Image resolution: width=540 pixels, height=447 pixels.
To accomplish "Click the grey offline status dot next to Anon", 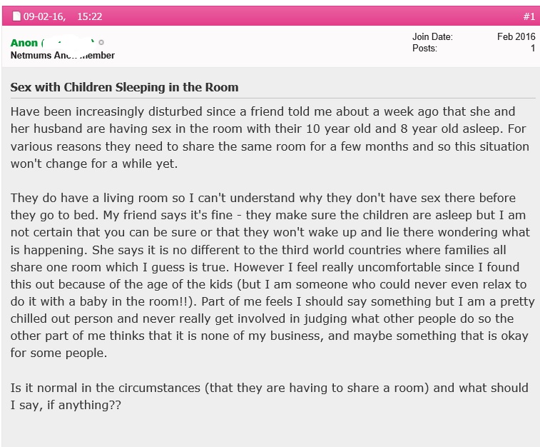I will pos(101,43).
